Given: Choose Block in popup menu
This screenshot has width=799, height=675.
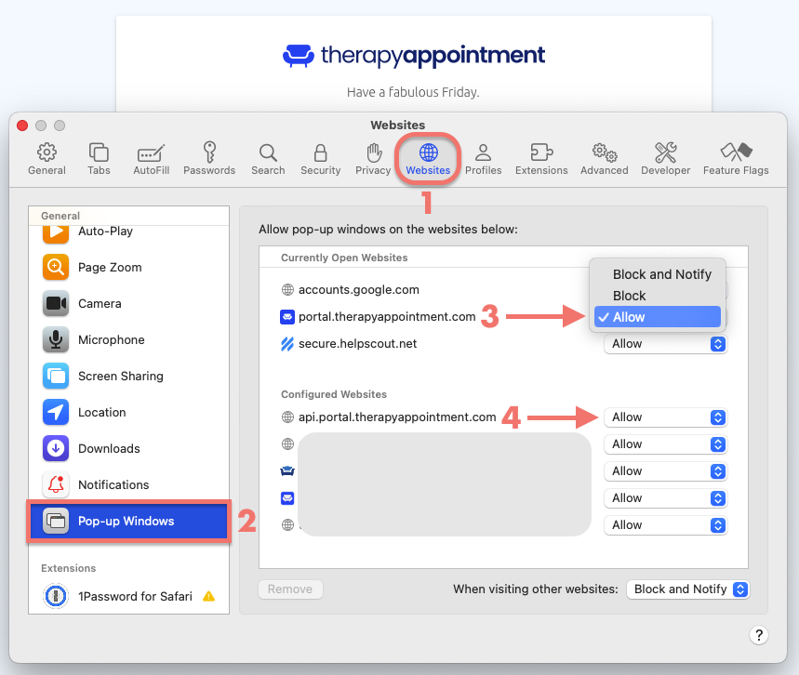Looking at the screenshot, I should (x=658, y=296).
